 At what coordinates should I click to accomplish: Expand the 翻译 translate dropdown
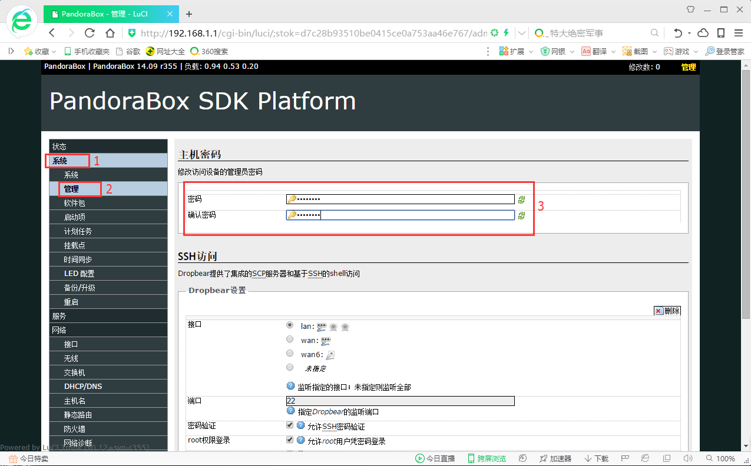(x=613, y=52)
